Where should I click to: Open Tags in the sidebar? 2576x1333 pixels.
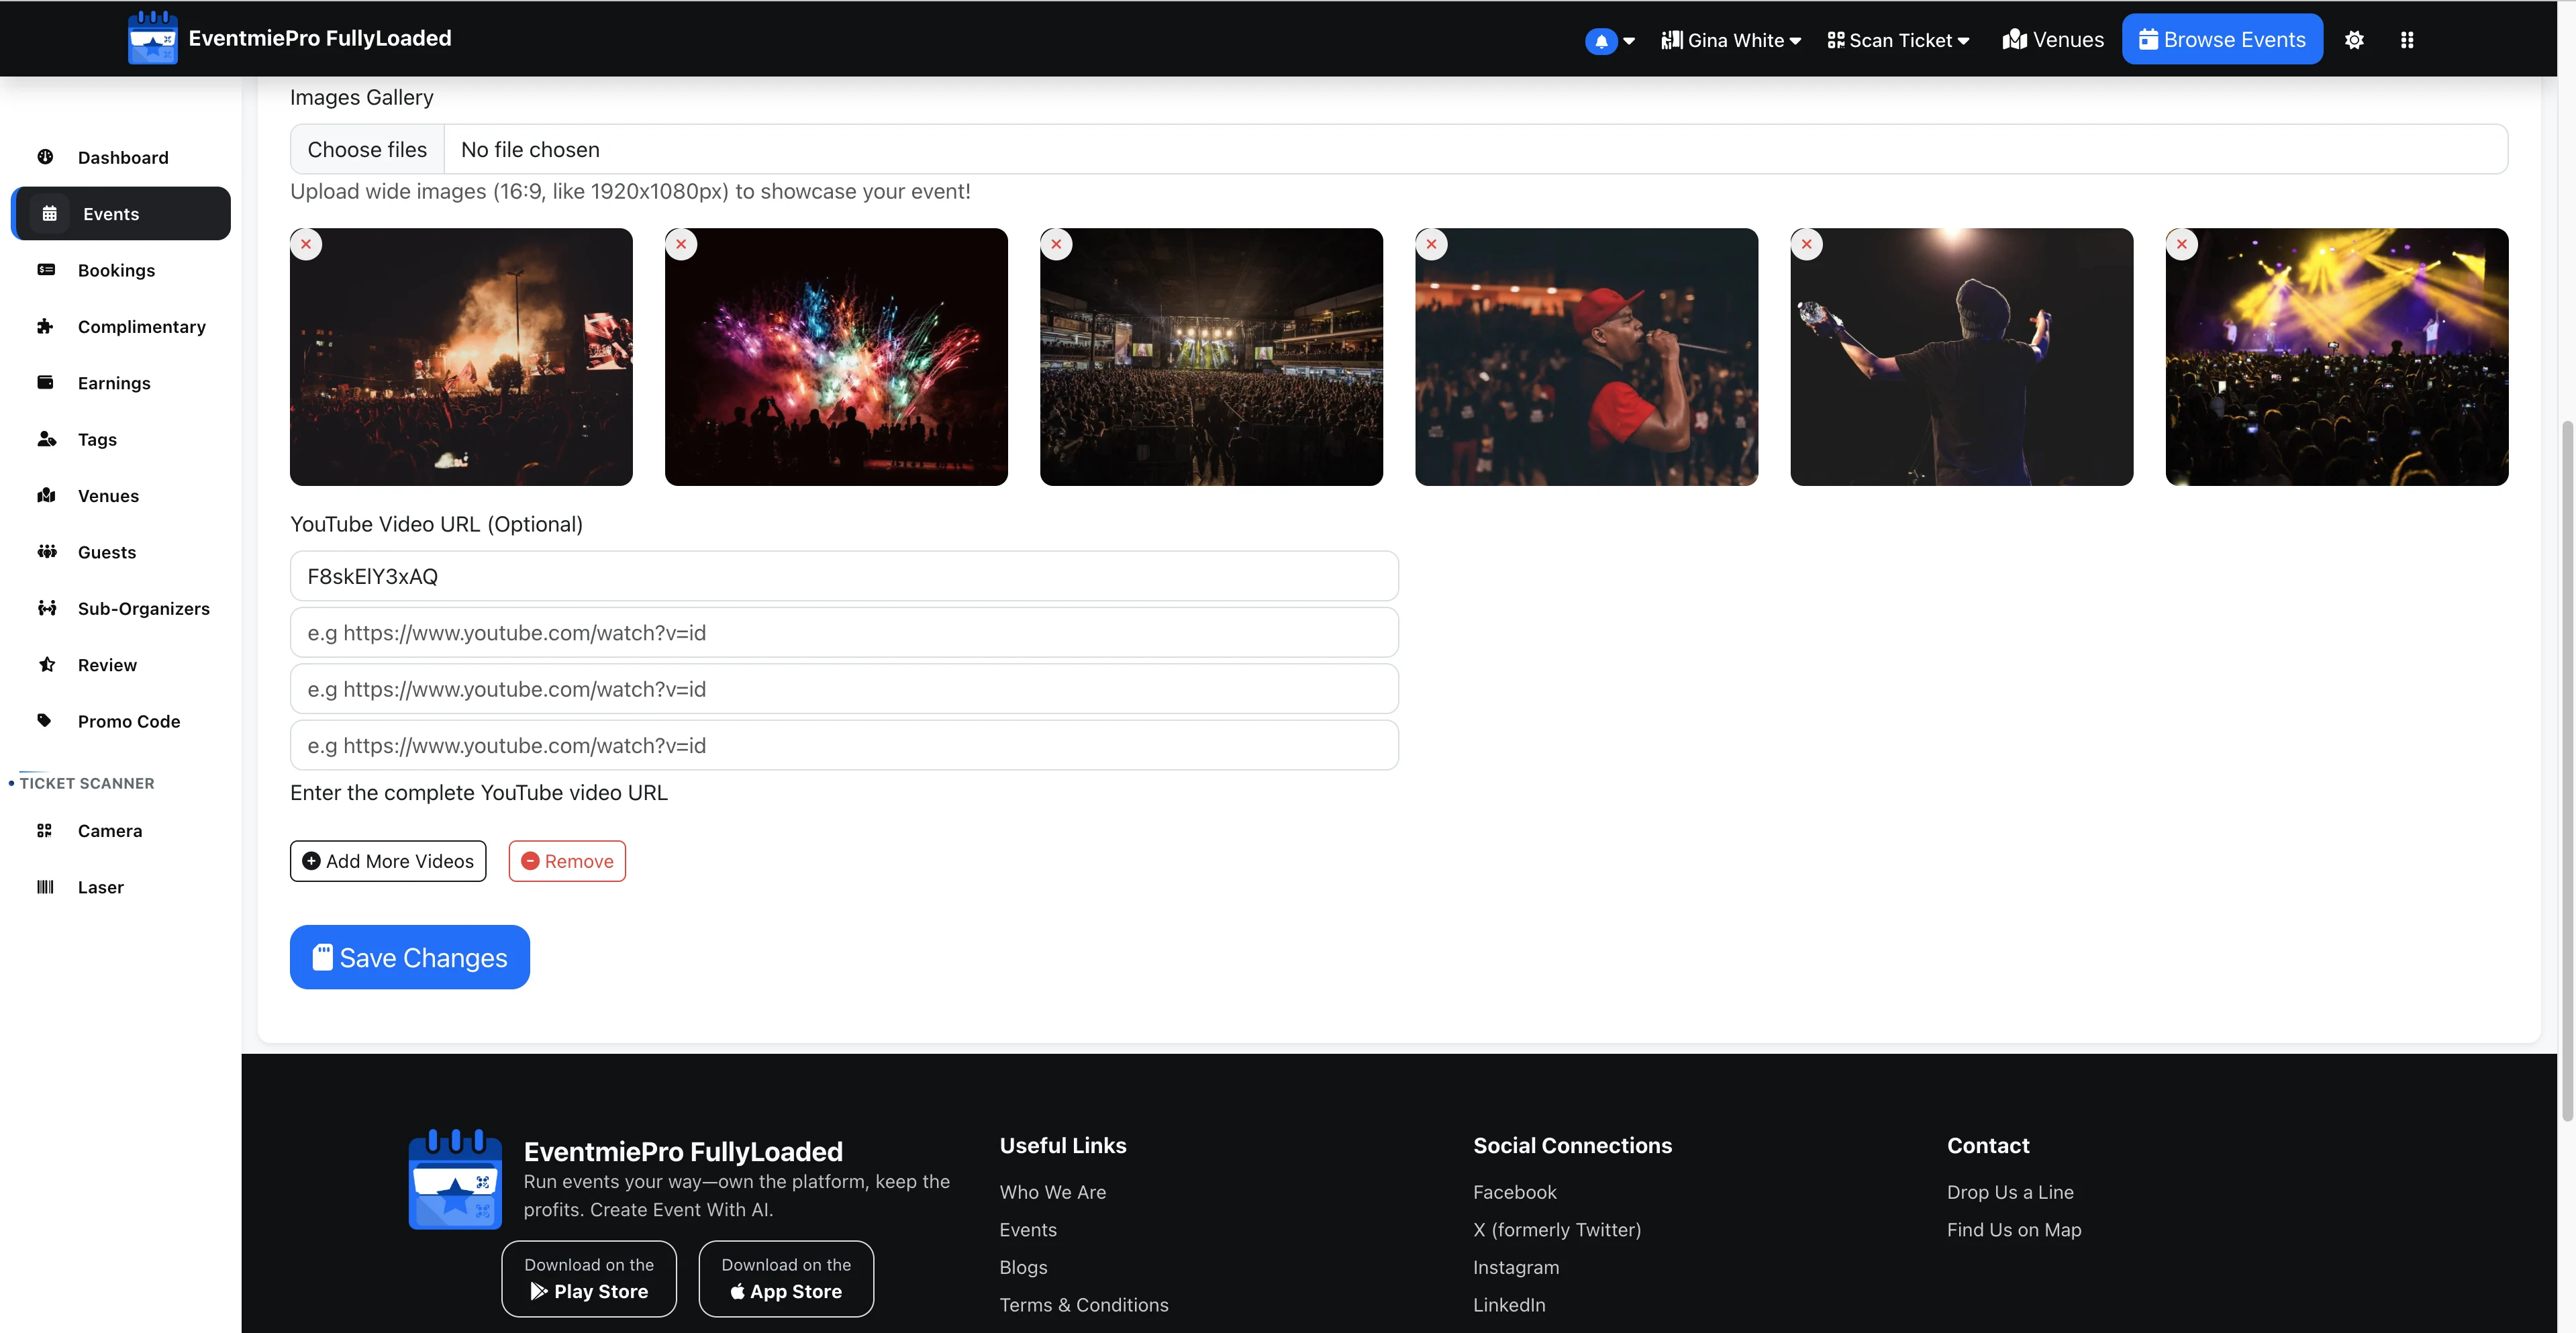click(120, 439)
